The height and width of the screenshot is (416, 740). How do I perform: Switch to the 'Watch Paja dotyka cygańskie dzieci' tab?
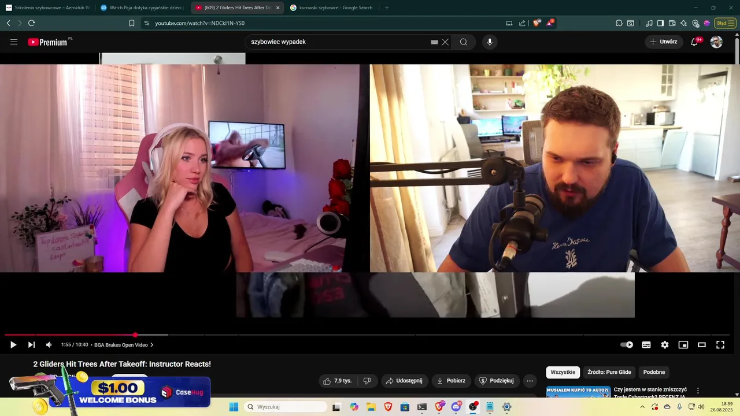[x=142, y=8]
